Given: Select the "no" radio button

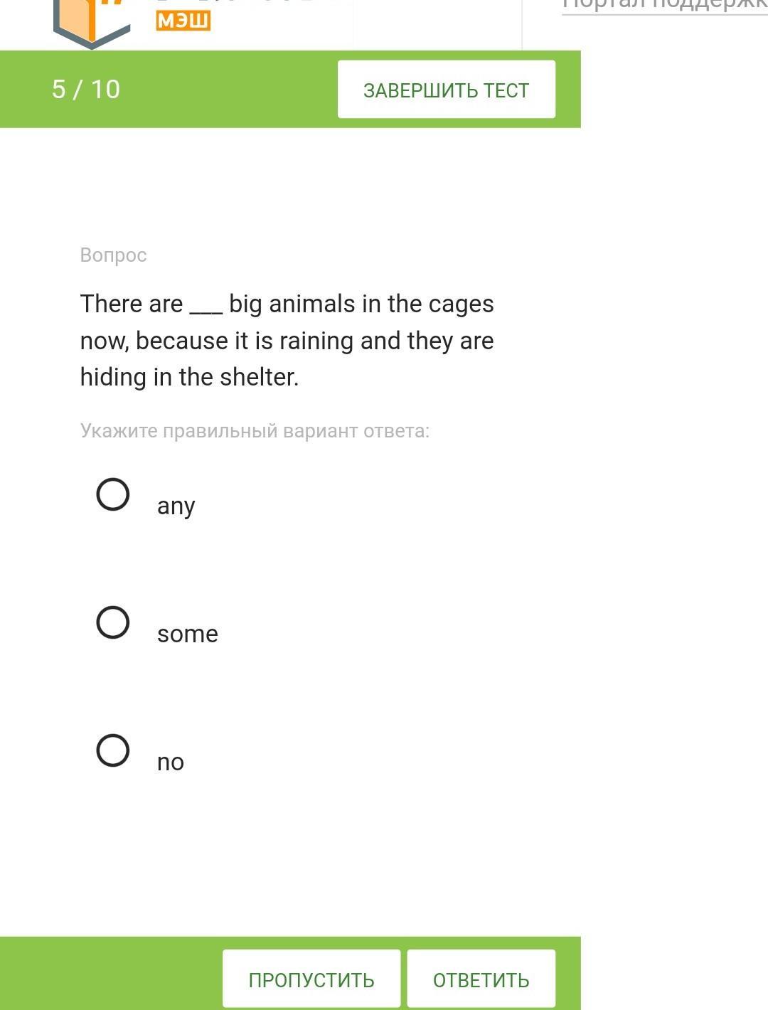Looking at the screenshot, I should [113, 750].
